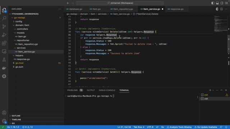Expand the Timeline section
Screen dimensions: 230x129
36,120
